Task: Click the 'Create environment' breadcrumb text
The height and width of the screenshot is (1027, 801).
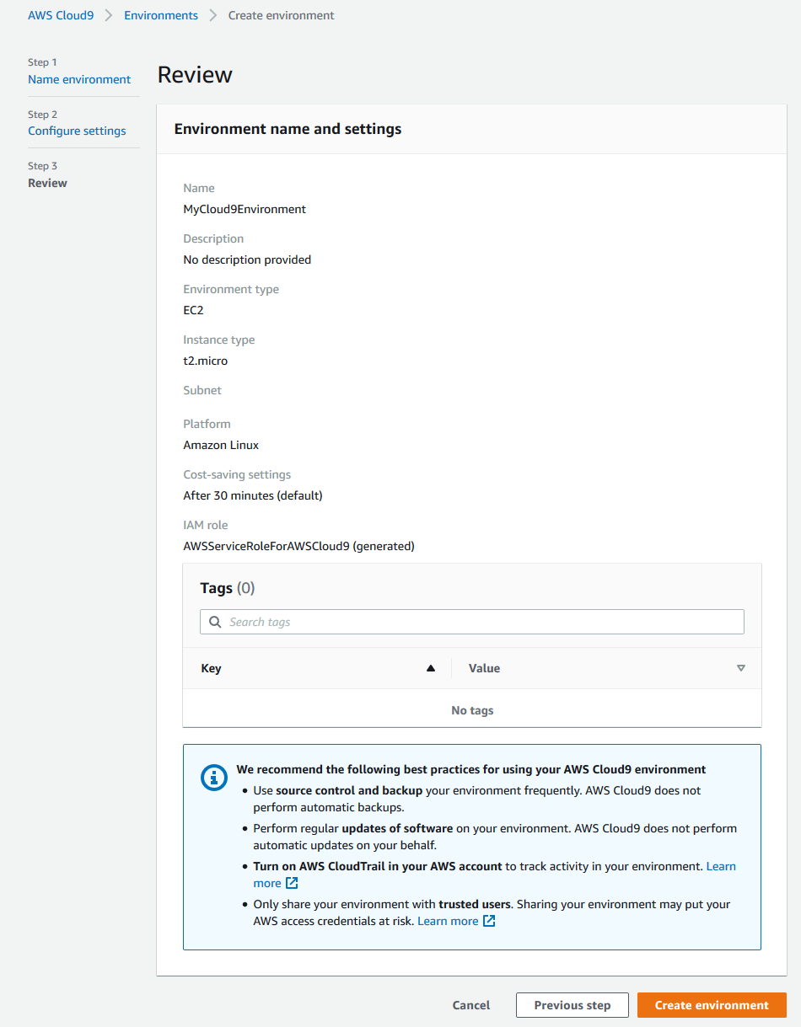Action: 282,15
